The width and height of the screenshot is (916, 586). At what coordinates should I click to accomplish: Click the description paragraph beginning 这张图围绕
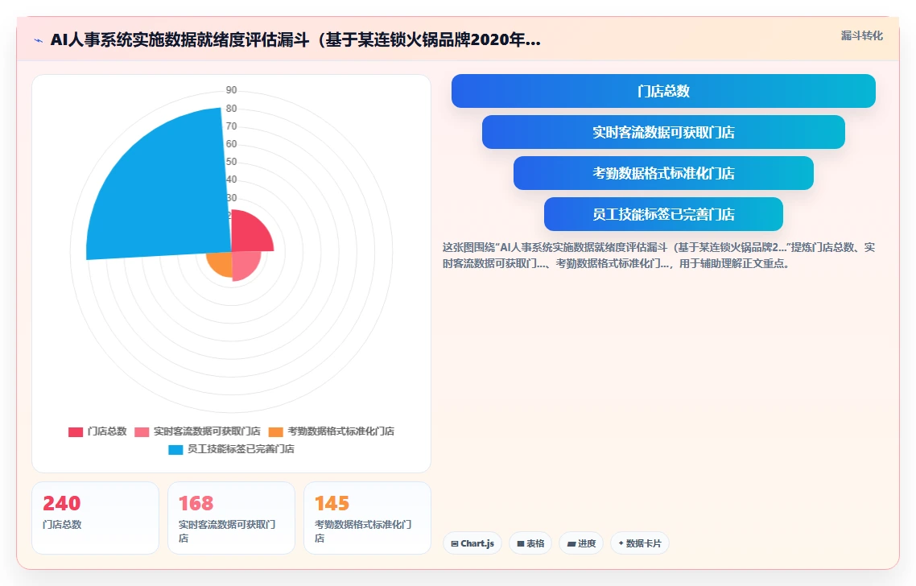click(x=658, y=255)
